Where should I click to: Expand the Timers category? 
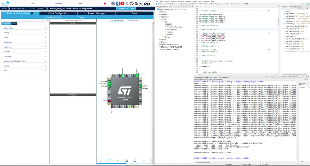[25, 37]
